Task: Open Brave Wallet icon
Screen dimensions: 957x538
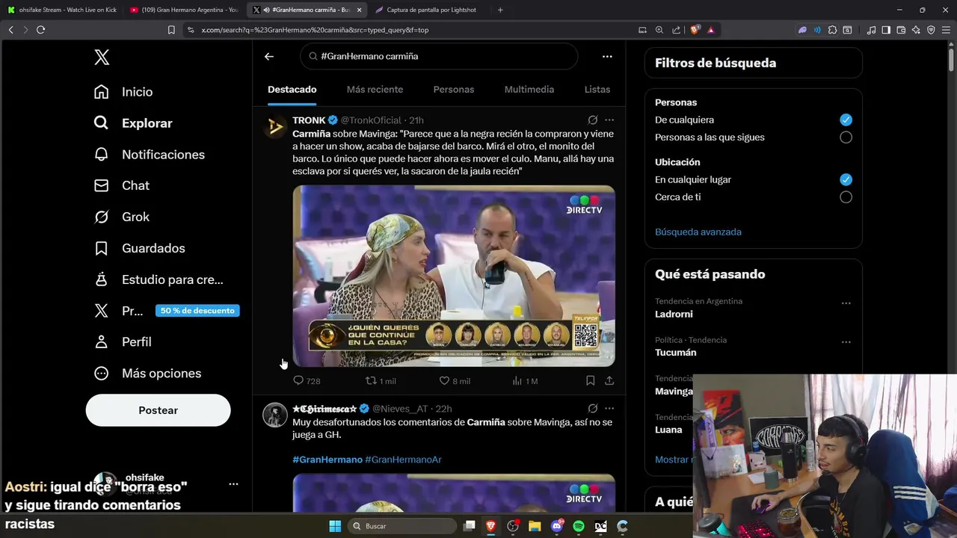Action: click(x=901, y=30)
